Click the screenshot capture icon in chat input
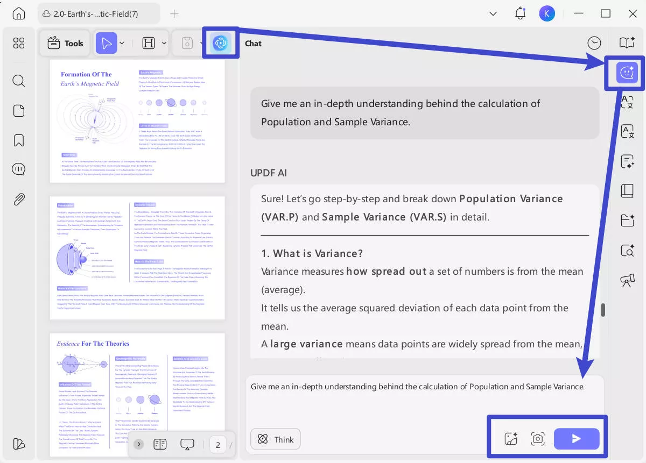This screenshot has height=463, width=646. 537,439
